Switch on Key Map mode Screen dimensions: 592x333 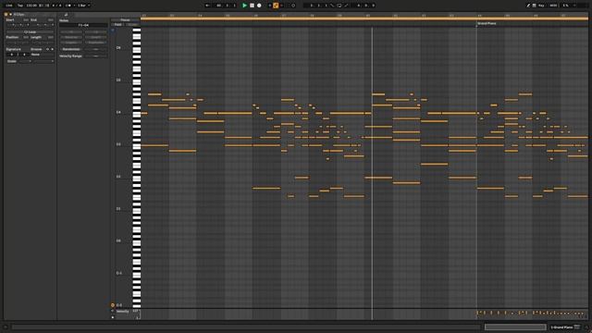(541, 6)
